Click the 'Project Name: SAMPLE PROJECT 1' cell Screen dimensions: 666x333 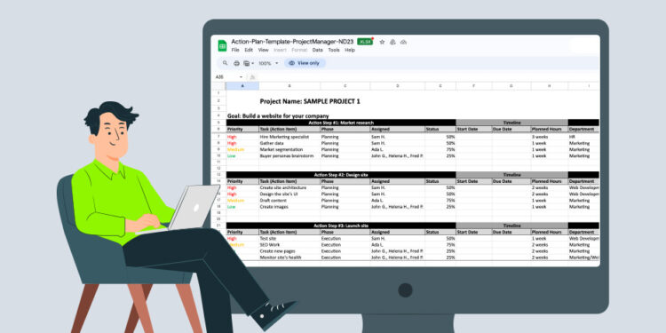pos(310,101)
